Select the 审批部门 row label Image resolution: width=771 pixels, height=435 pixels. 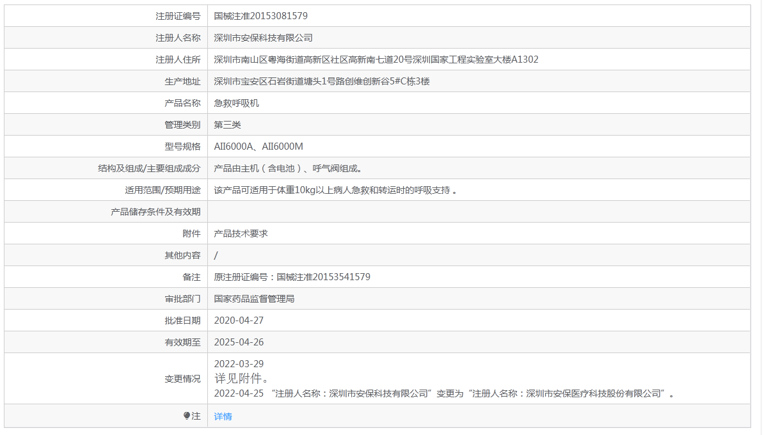point(182,299)
